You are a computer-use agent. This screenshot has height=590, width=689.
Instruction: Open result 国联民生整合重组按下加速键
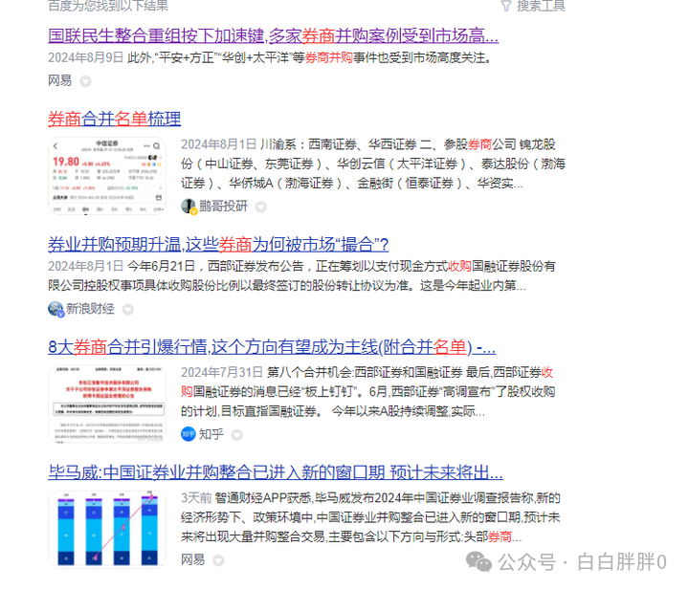273,35
